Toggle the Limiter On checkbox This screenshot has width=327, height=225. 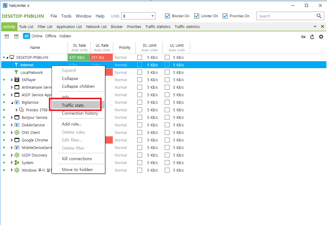pyautogui.click(x=196, y=16)
